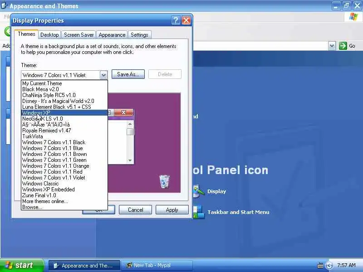Select TurkVista theme
Viewport: 363px width, 272px height.
click(x=64, y=136)
